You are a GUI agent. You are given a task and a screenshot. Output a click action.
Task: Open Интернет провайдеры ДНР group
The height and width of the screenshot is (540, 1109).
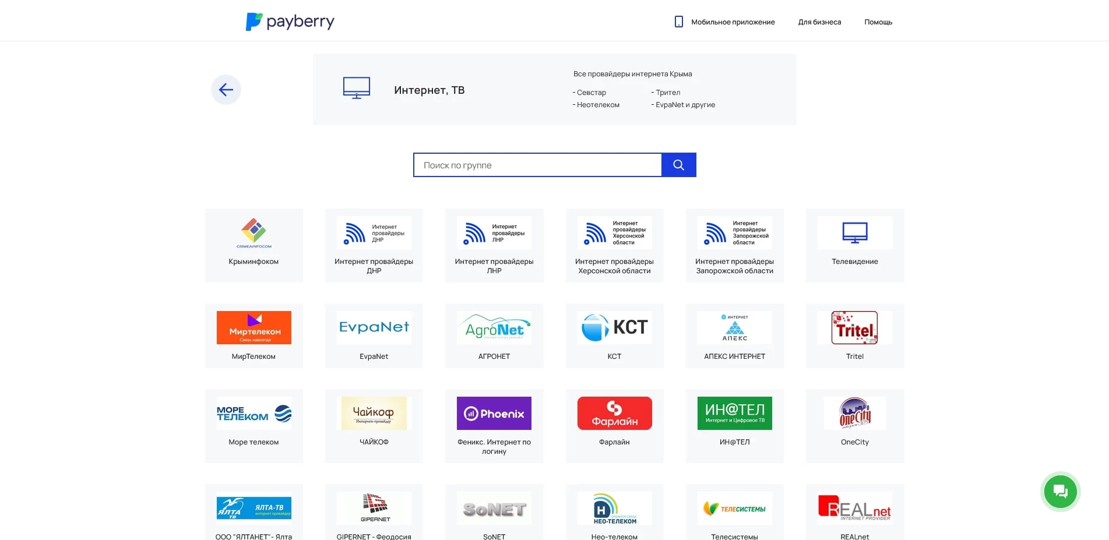(374, 245)
